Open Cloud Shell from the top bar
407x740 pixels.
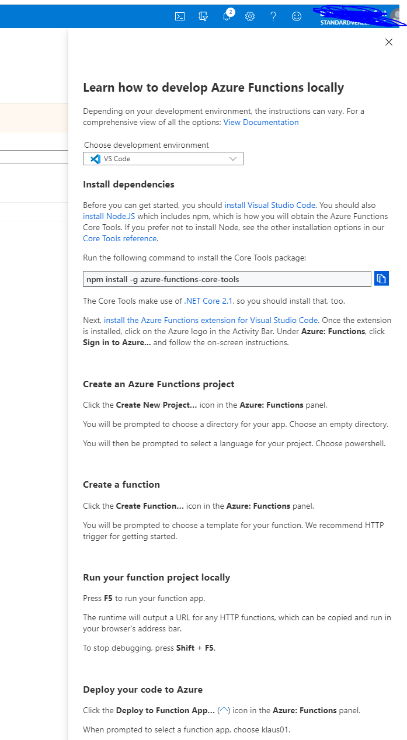tap(180, 16)
